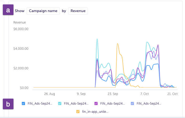Image resolution: width=185 pixels, height=118 pixels.
Task: Uncheck the dark blue FIN_Ads-Sep24 checkbox
Action: (23, 103)
